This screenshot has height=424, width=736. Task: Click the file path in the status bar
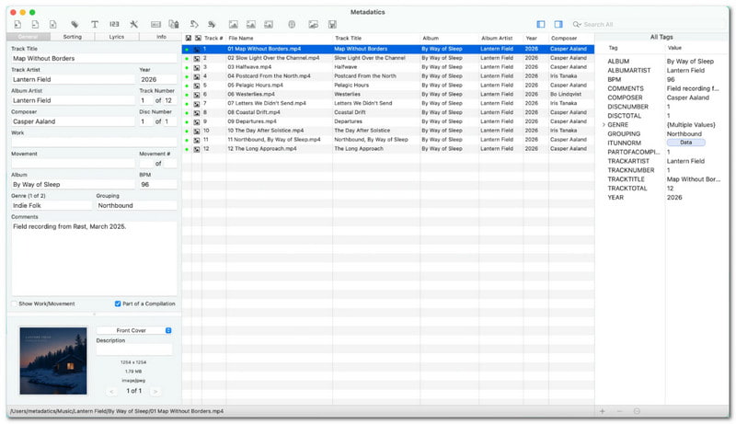(117, 411)
